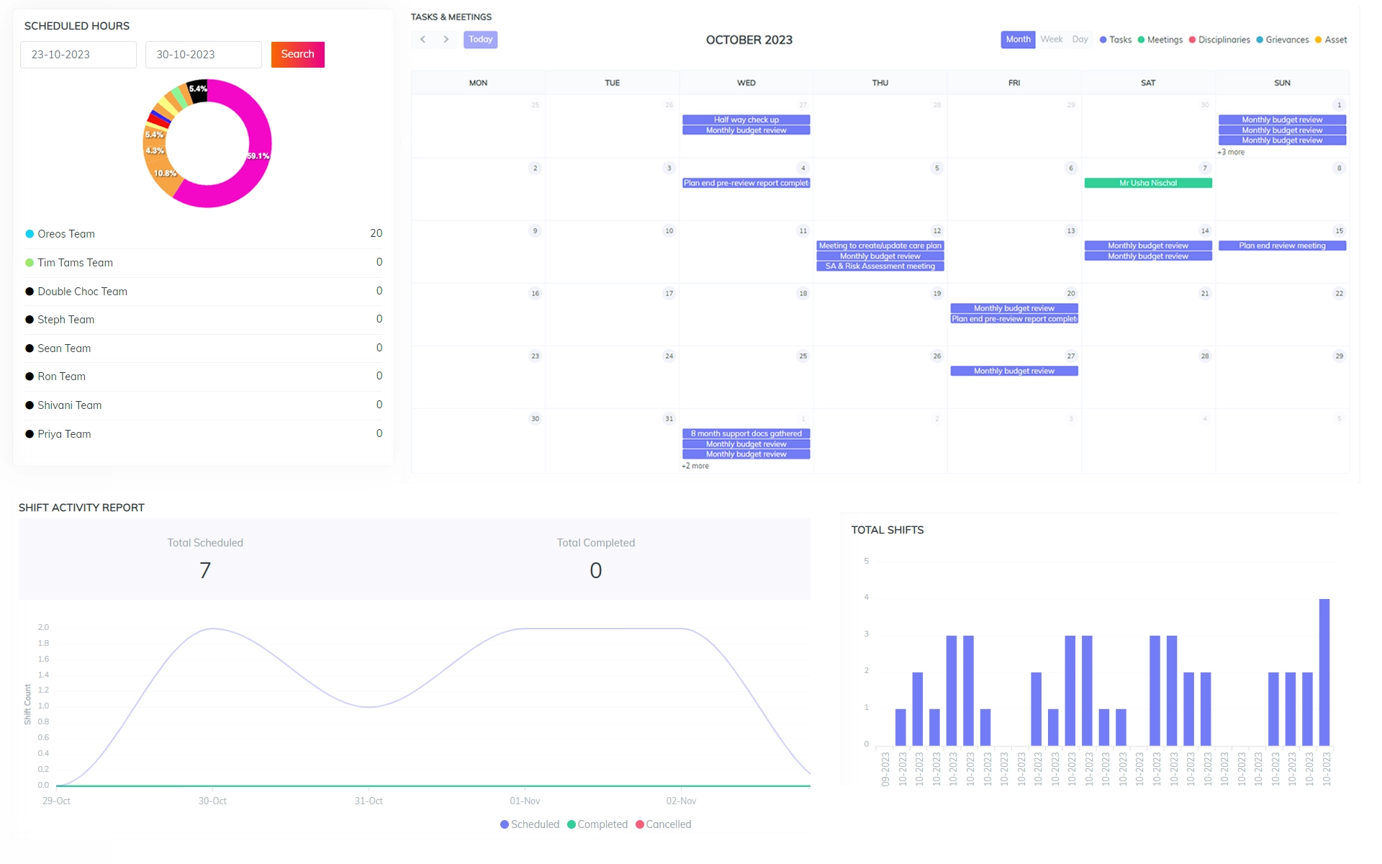Viewport: 1382px width, 864px height.
Task: Click the Tasks legend dot
Action: pos(1103,40)
